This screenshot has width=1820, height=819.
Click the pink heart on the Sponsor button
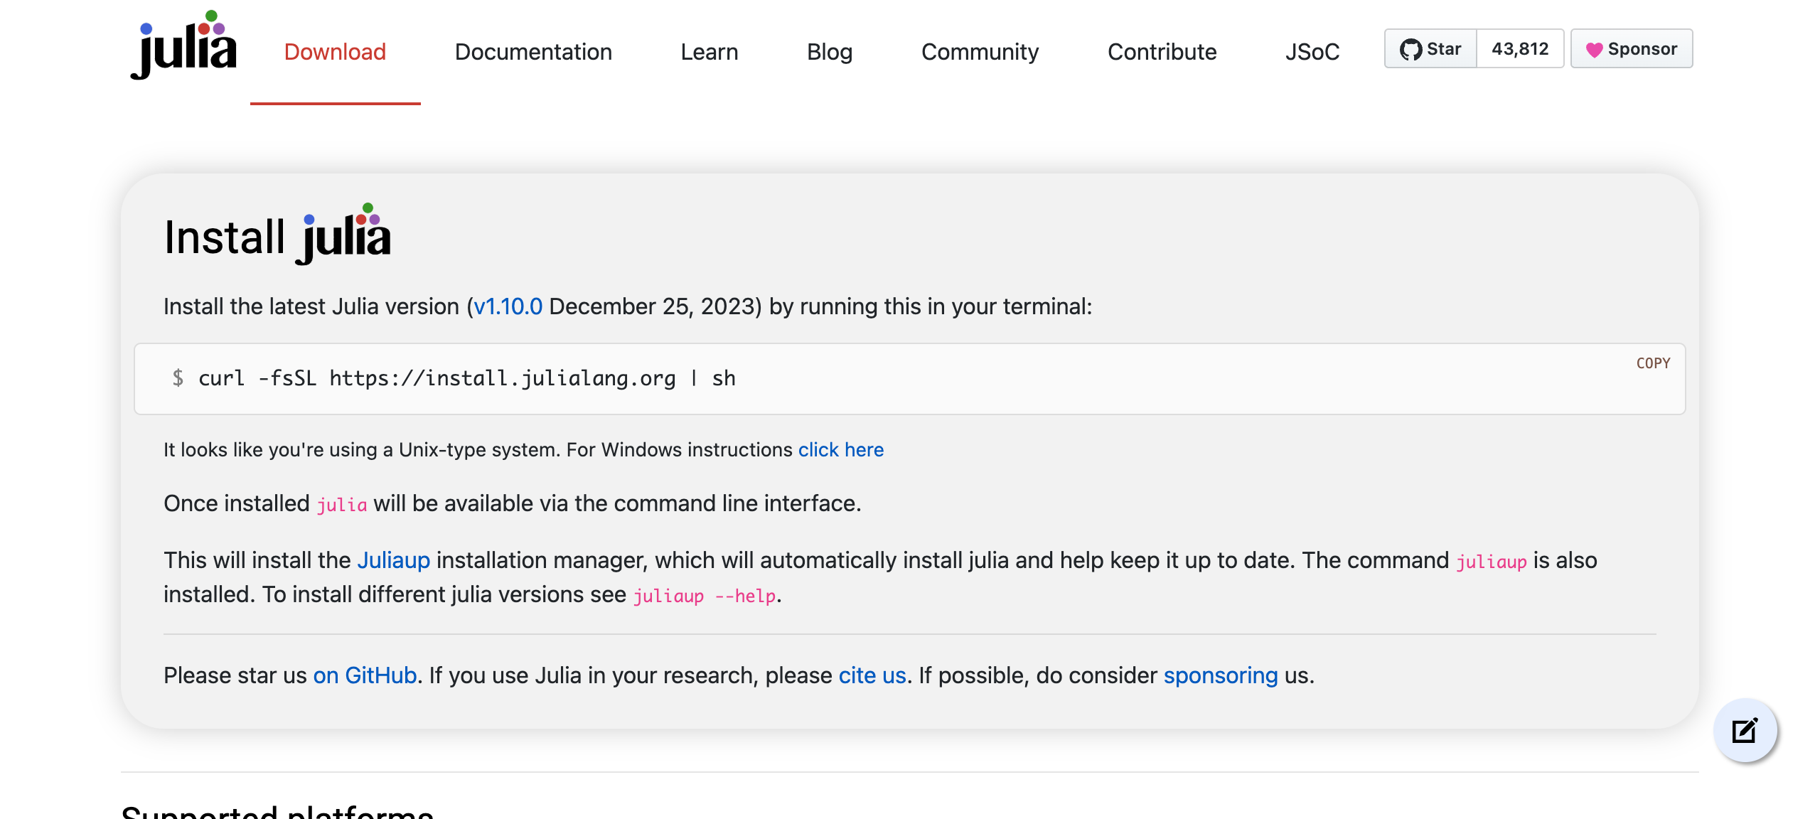(x=1595, y=48)
